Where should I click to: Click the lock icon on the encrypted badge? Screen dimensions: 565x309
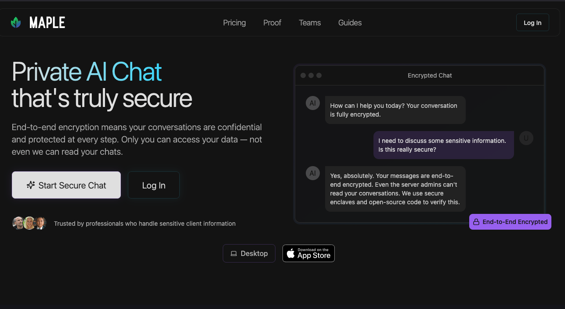click(476, 222)
